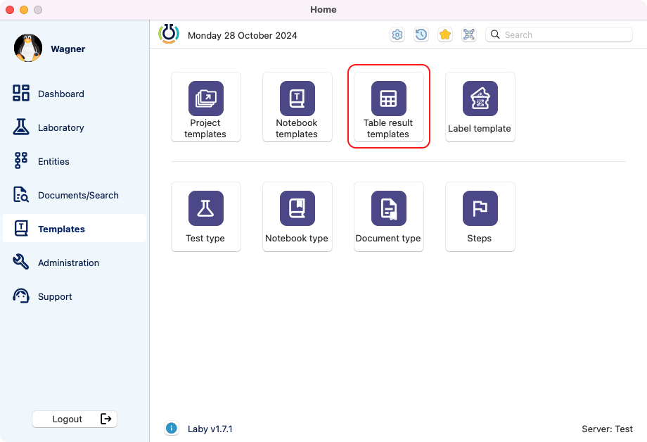Open Entities section in sidebar
Viewport: 647px width, 442px height.
pyautogui.click(x=75, y=161)
